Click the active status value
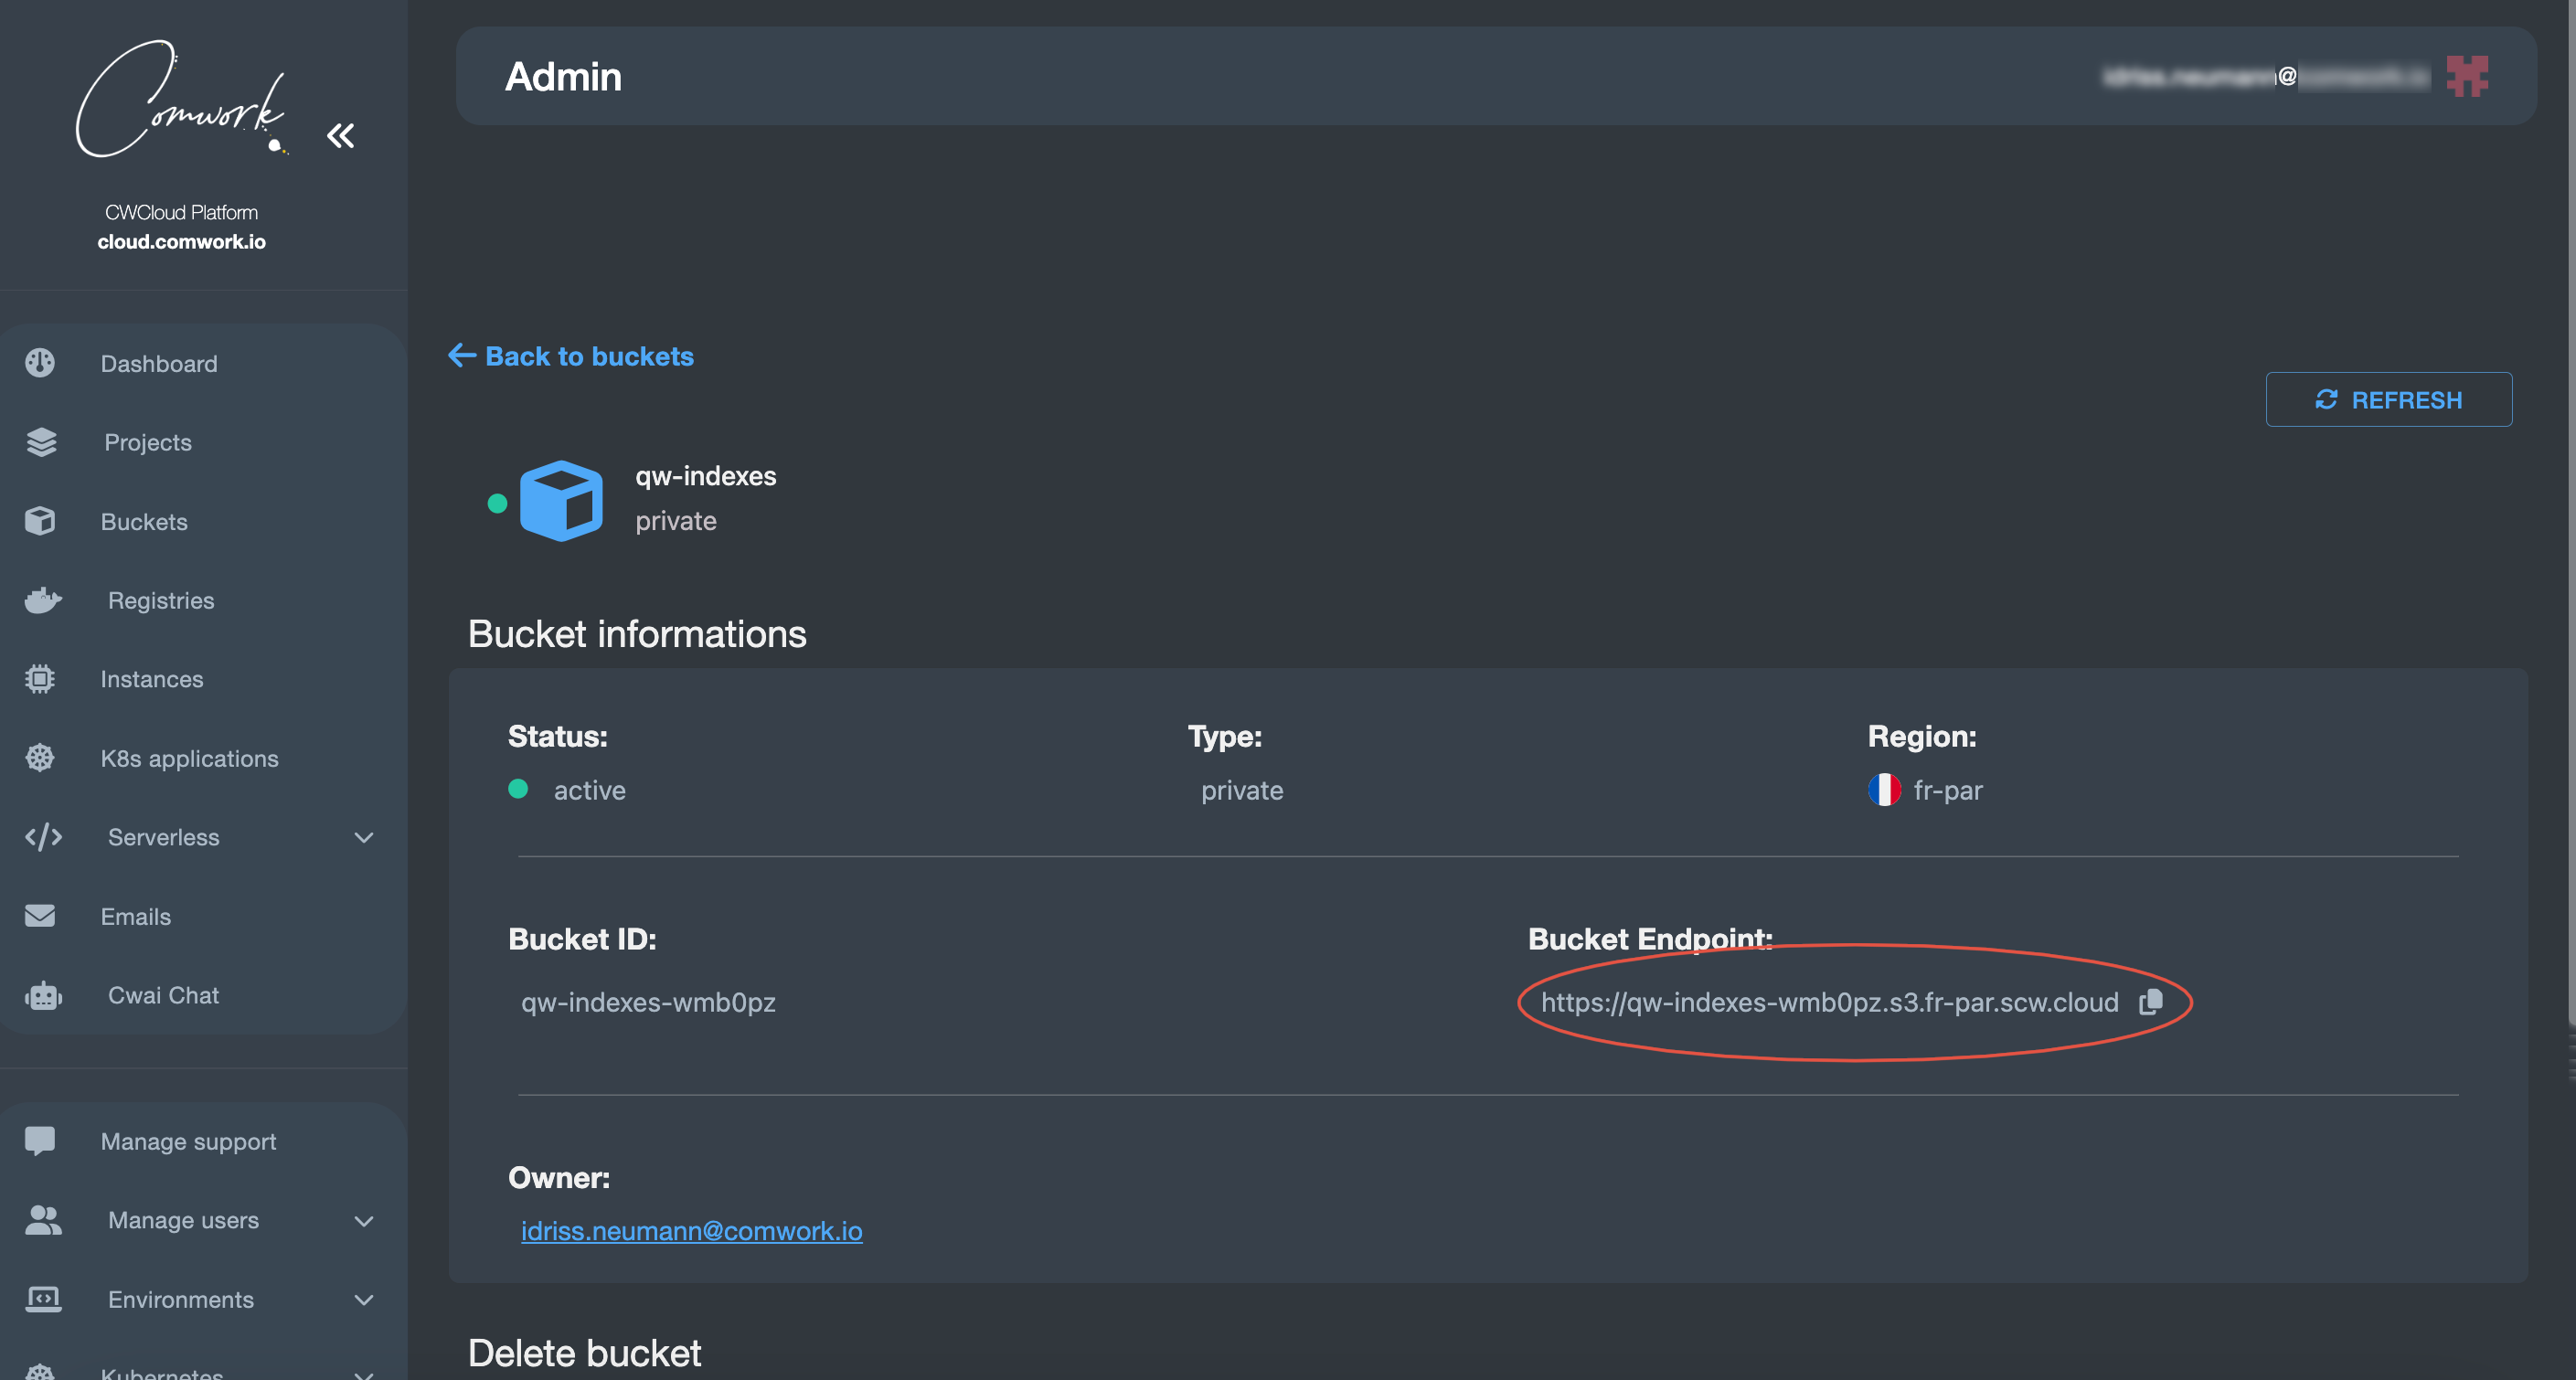 point(589,790)
